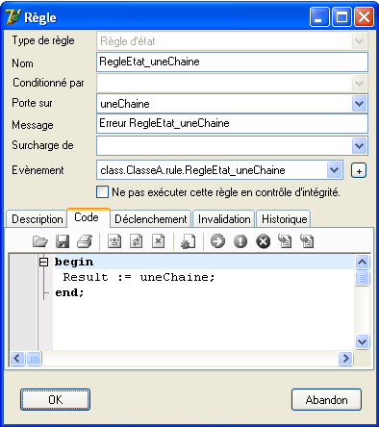
Task: Click the first of two arrow-document icons
Action: tap(285, 241)
